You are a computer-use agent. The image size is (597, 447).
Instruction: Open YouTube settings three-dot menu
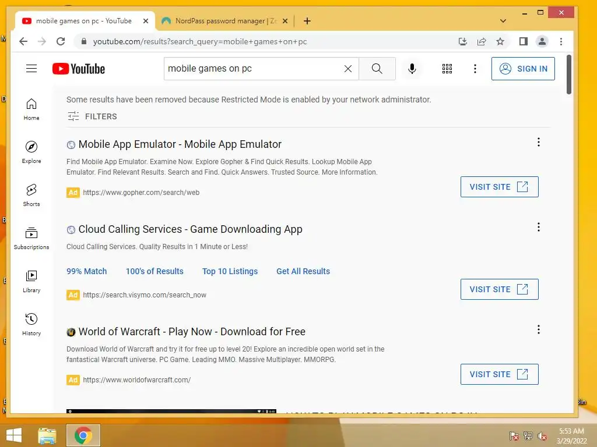(475, 69)
